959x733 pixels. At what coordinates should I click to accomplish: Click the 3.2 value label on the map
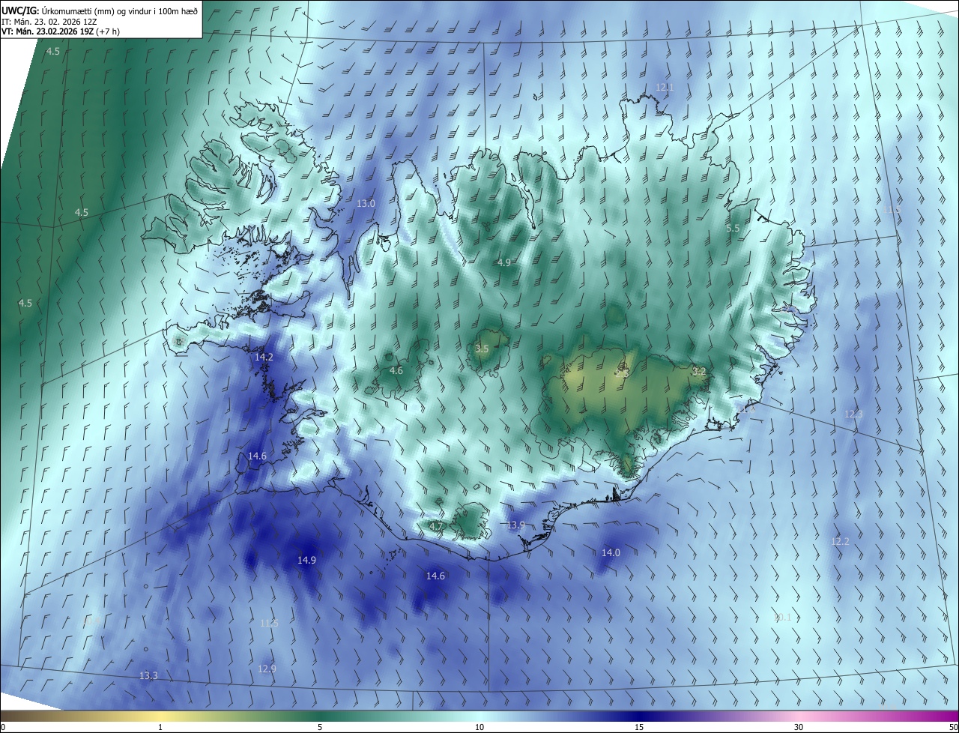point(699,372)
